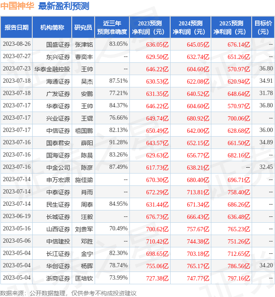275x297 pixels.
Task: Click the 797.16亿 forecast cell
Action: tap(239, 278)
